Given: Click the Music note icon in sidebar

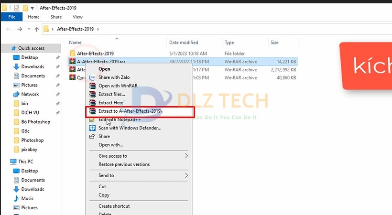Looking at the screenshot, I should coord(16,198).
